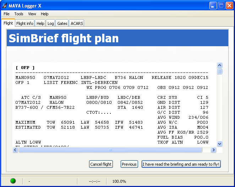Click the 'AVG WIND 234/006' line

click(x=183, y=117)
